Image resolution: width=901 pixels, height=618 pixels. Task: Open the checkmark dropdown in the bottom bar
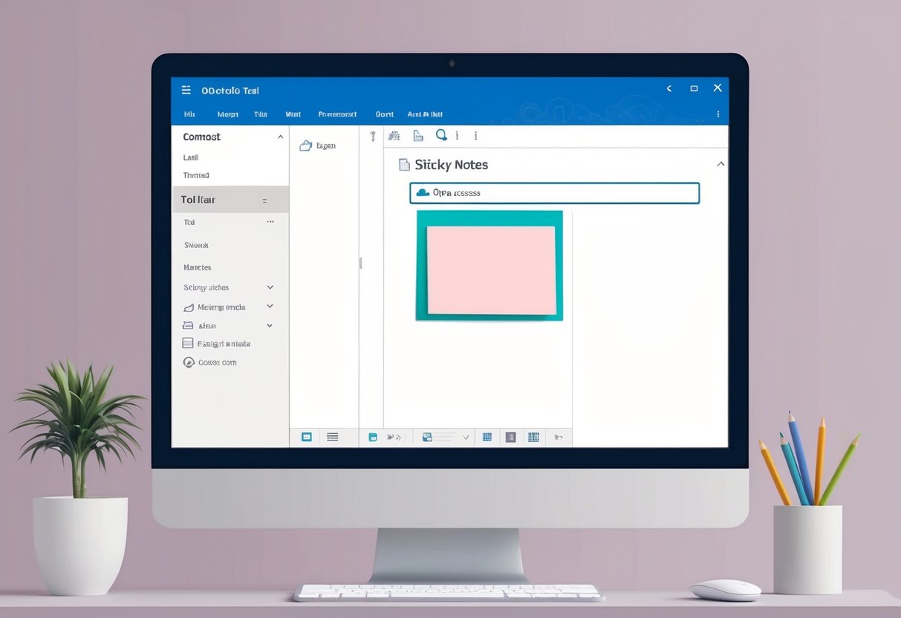(x=468, y=438)
